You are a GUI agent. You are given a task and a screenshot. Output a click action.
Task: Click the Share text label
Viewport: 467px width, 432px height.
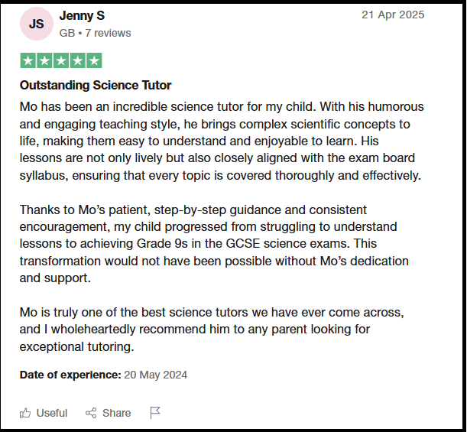click(x=116, y=413)
